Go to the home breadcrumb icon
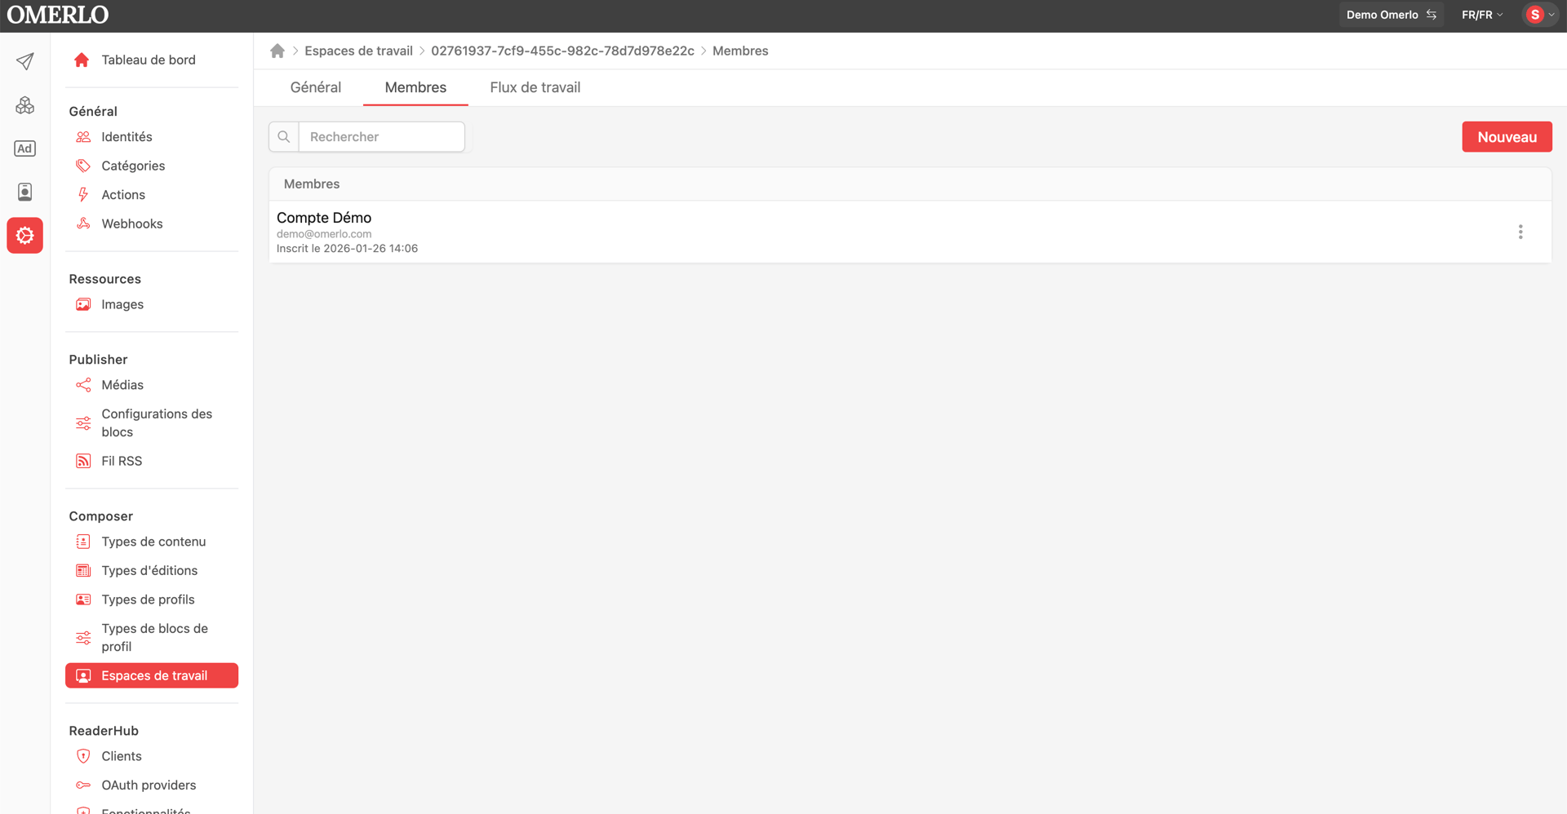Image resolution: width=1567 pixels, height=814 pixels. (x=277, y=51)
